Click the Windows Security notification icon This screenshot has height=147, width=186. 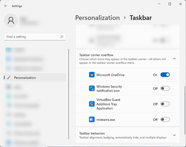(x=92, y=89)
